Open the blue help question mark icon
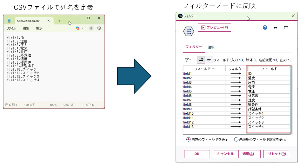300x165 pixels. (265, 28)
